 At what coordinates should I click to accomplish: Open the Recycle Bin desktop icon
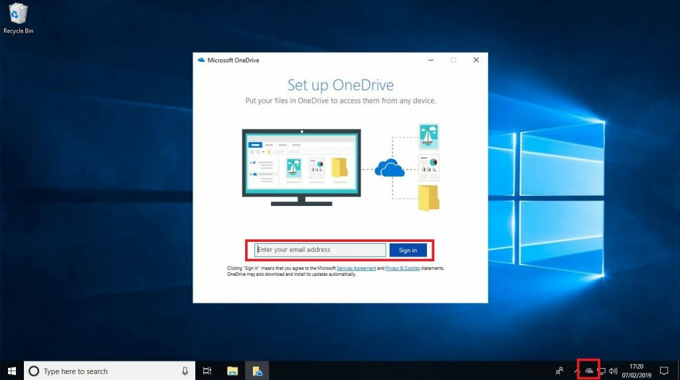pyautogui.click(x=18, y=18)
